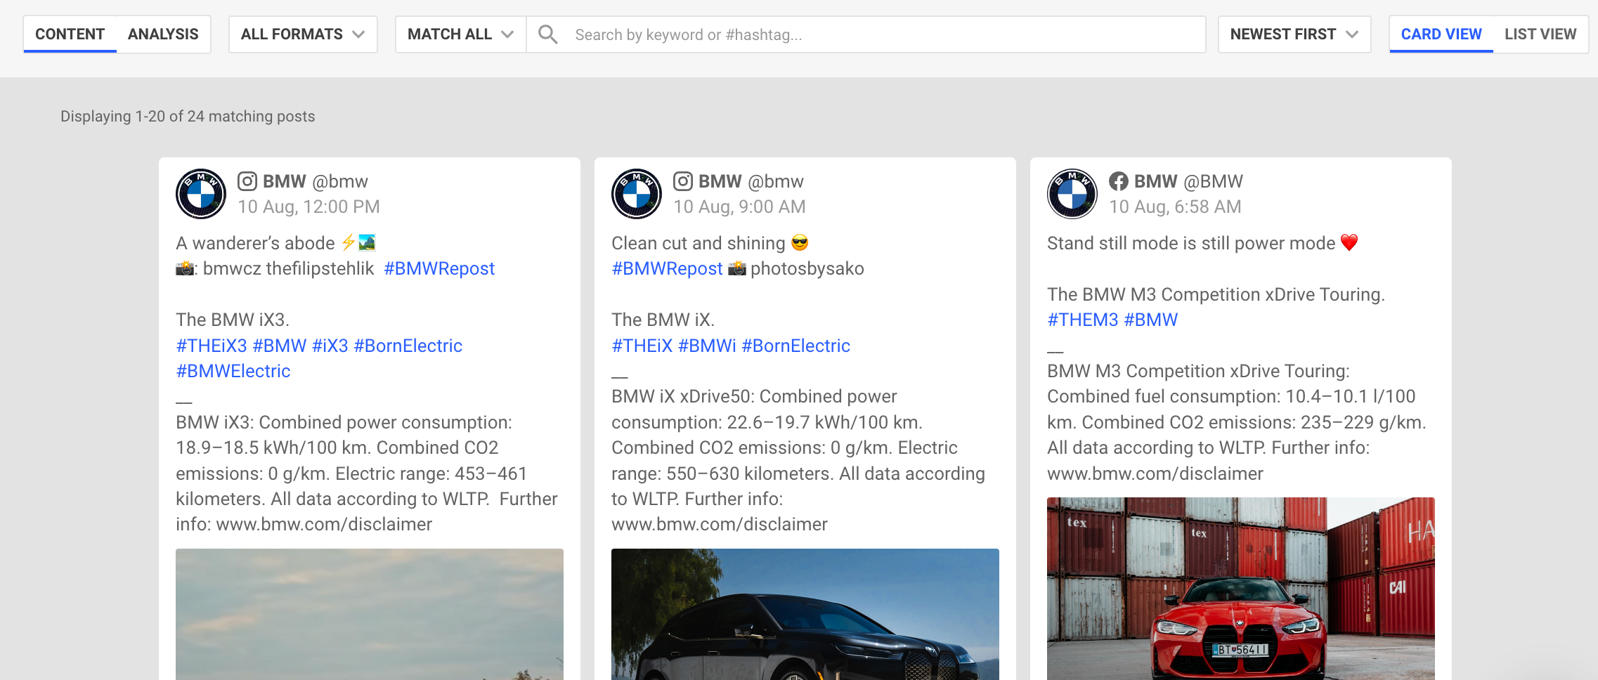
Task: Open the Analysis tab
Action: (163, 34)
